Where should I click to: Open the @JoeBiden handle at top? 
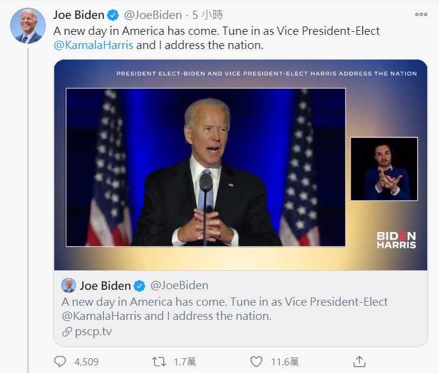[x=152, y=15]
